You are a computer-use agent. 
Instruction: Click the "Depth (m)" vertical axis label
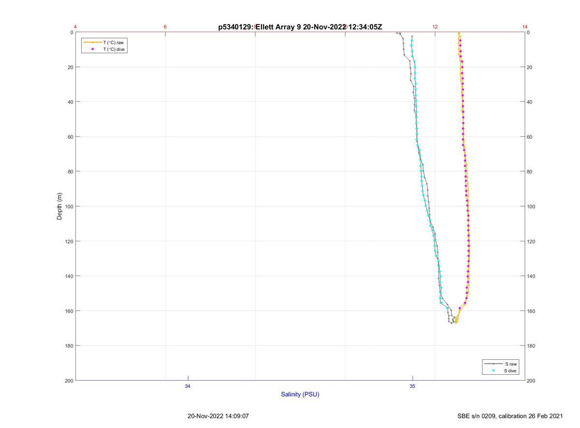[60, 207]
